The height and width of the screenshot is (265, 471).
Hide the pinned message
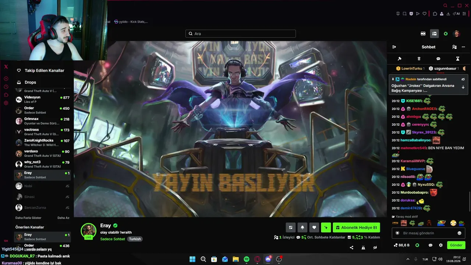[463, 79]
